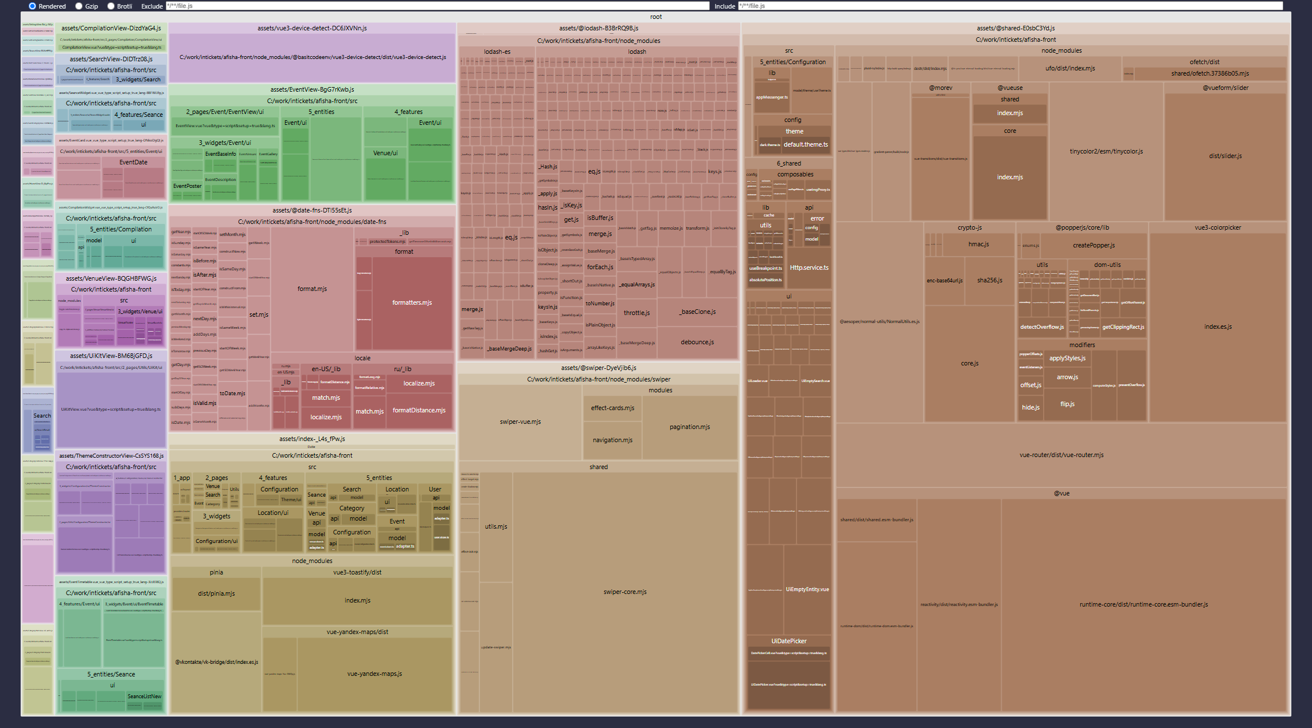The width and height of the screenshot is (1312, 728).
Task: Select the Brotli size radio button
Action: 111,6
